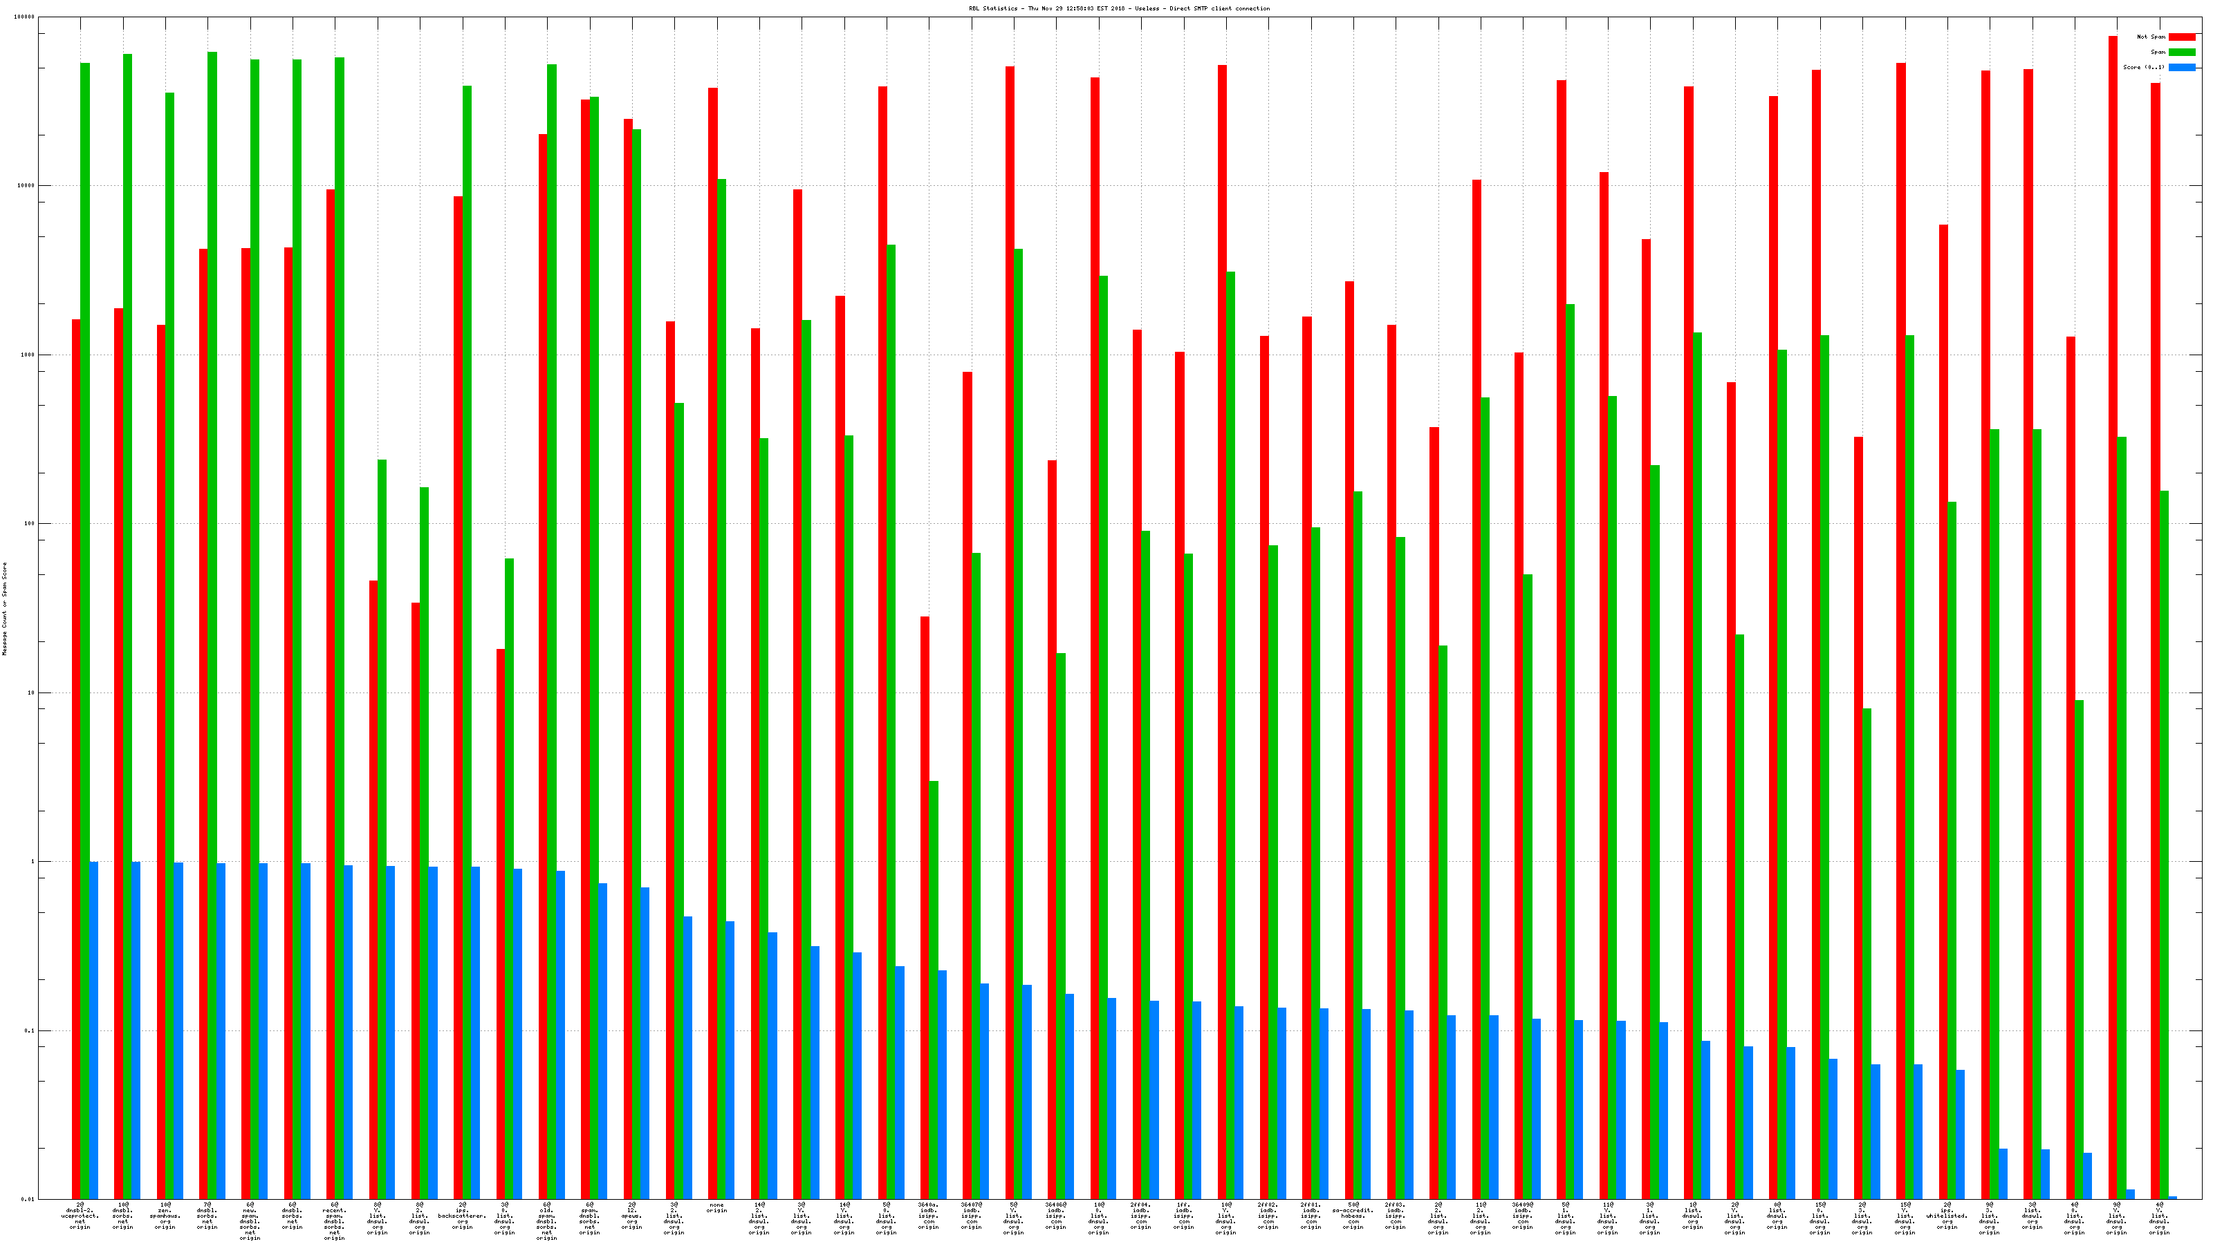Image resolution: width=2213 pixels, height=1244 pixels.
Task: Click the ips.whitelisted.org x-axis label
Action: click(1947, 1216)
